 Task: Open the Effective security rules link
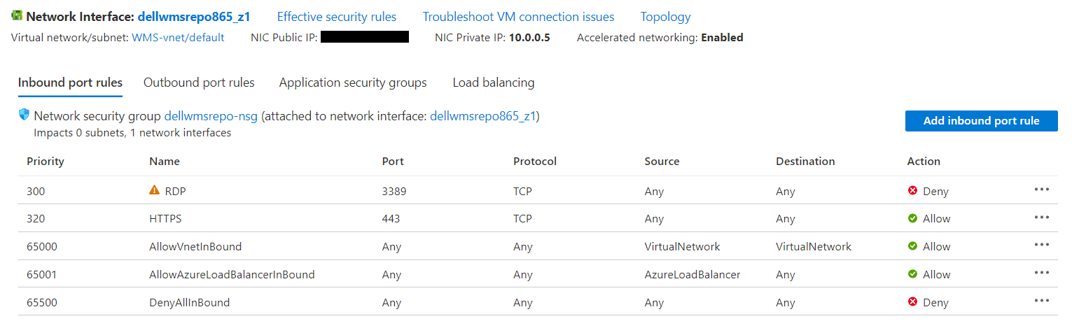tap(337, 17)
